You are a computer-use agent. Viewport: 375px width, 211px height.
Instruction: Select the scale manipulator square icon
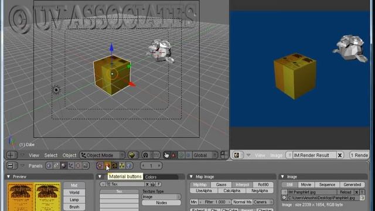pyautogui.click(x=188, y=155)
